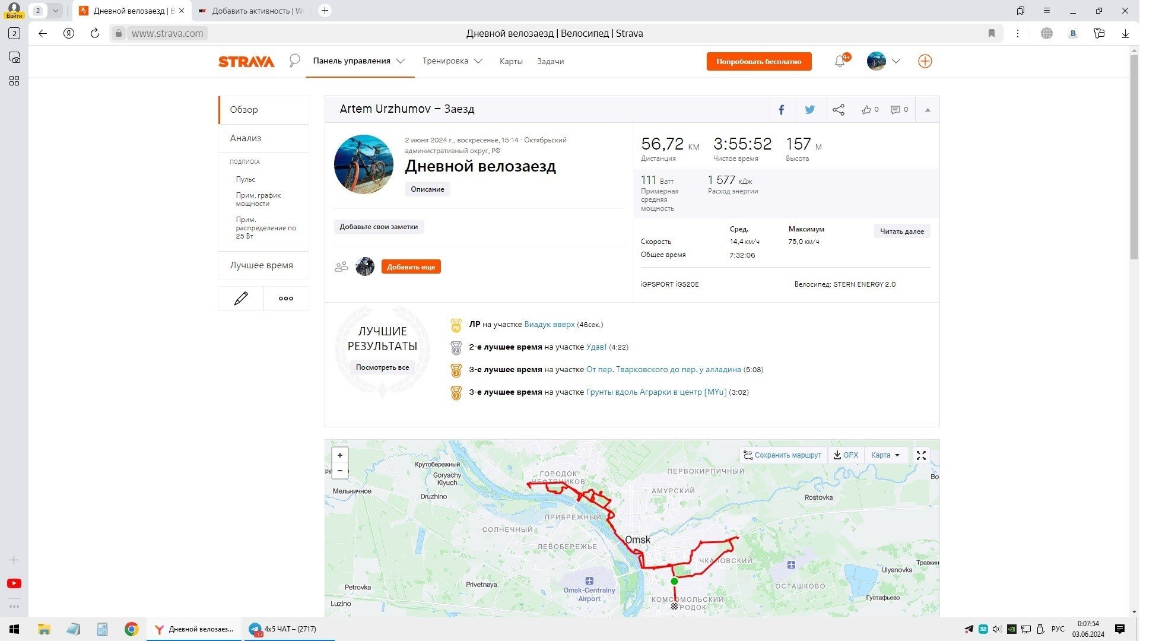Viewport: 1175px width, 641px height.
Task: Open browser downloads icon
Action: coord(1125,33)
